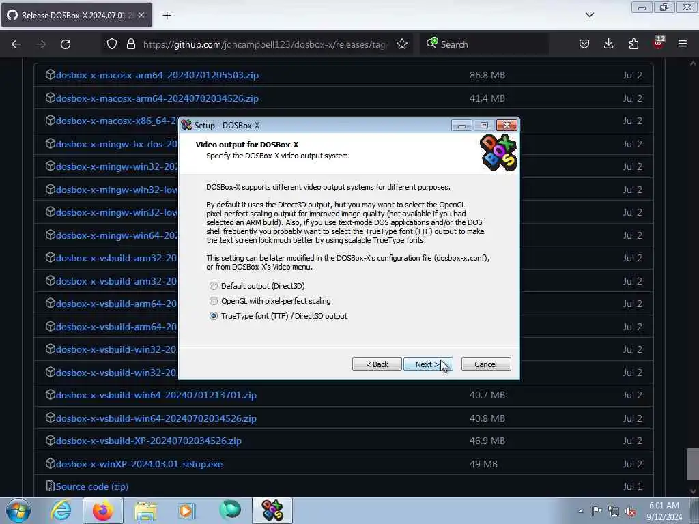Open the Windows Start menu
Image resolution: width=699 pixels, height=524 pixels.
18,510
